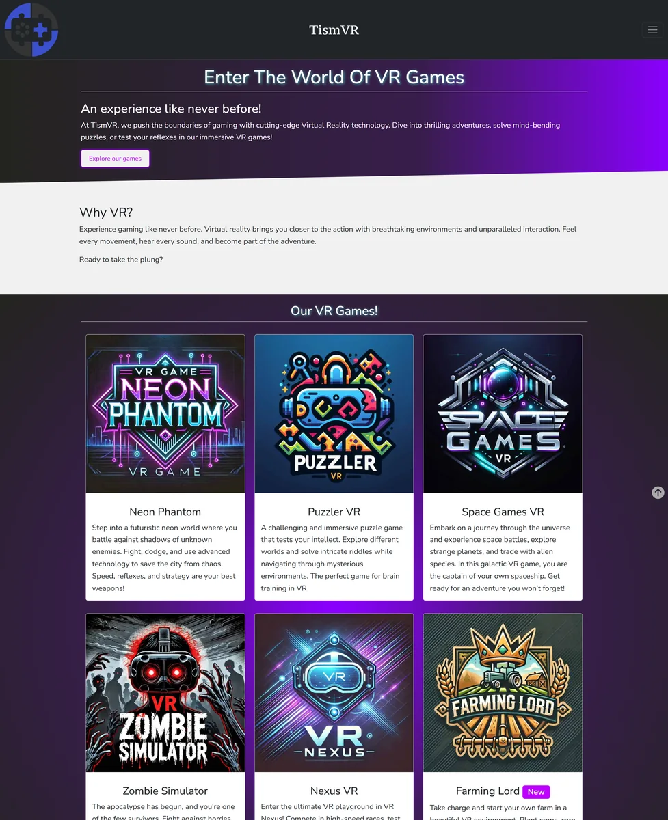Click the Explore our games button
Viewport: 668px width, 820px height.
(x=115, y=159)
